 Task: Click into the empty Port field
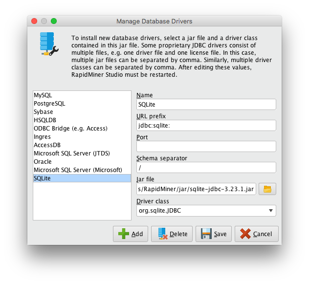[206, 146]
